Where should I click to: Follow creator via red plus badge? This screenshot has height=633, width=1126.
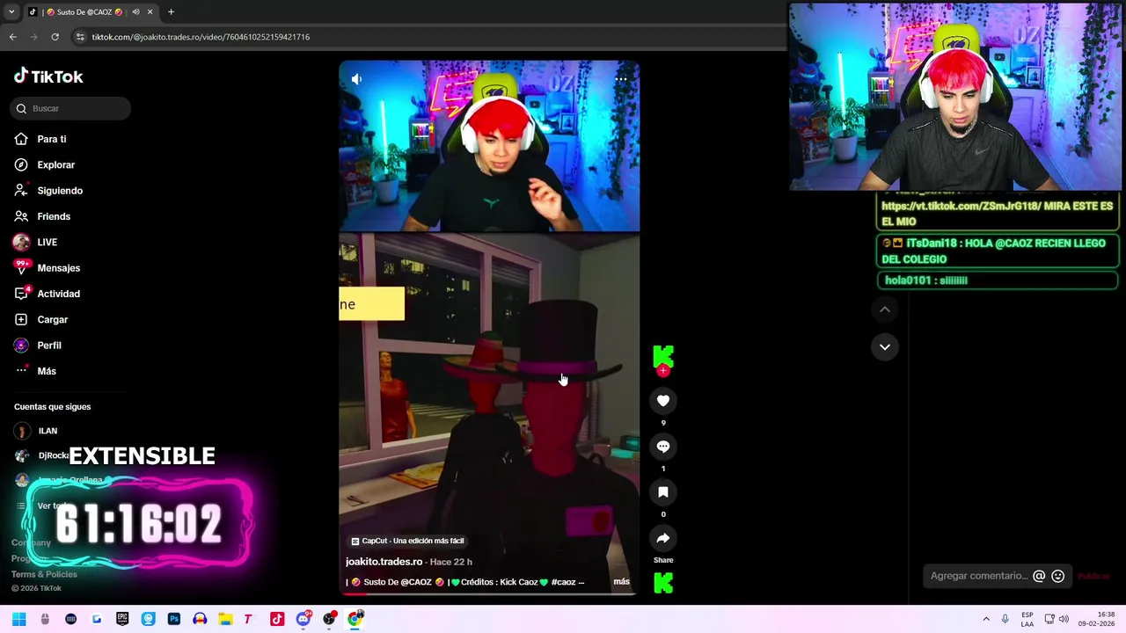pos(663,372)
